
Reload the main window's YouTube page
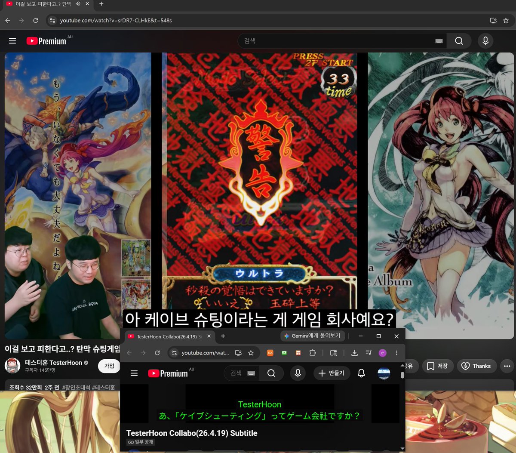pos(36,20)
